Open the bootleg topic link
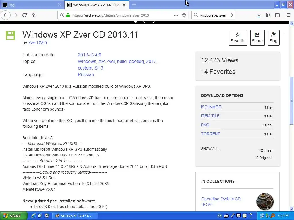Viewport: 294px width, 220px height. [137, 61]
